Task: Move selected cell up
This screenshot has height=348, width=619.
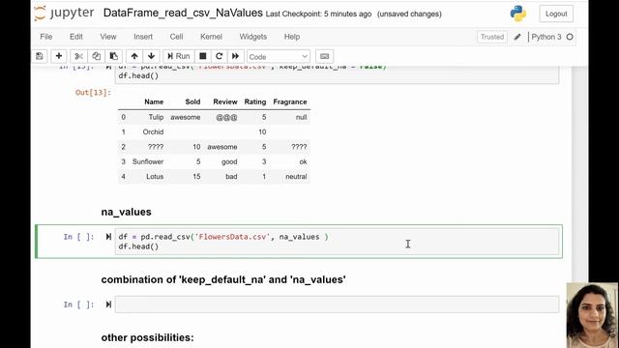Action: coord(134,56)
